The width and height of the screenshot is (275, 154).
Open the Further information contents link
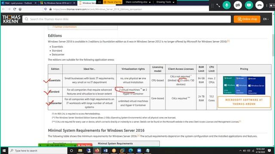click(64, 27)
